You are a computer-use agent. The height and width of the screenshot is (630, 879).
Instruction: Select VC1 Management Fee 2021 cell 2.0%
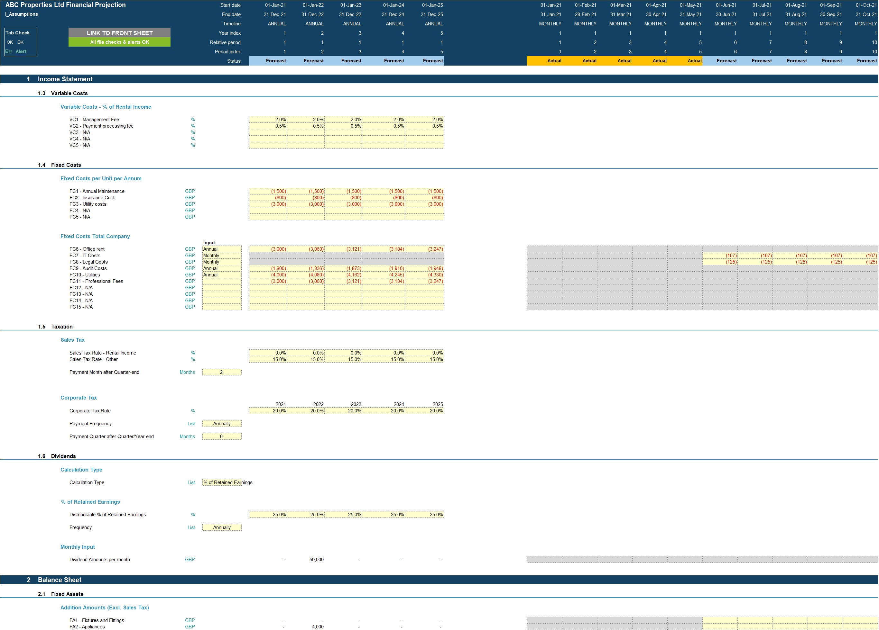(268, 120)
